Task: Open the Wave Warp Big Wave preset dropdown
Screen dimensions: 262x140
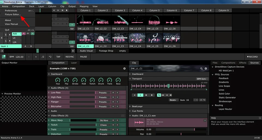Action: 105,120
